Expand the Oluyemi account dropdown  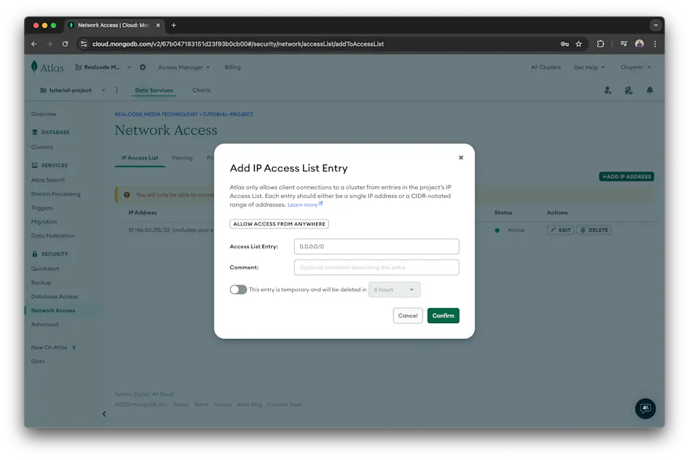click(633, 67)
